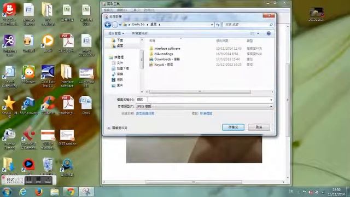The image size is (350, 197).
Task: Sort by the 修改日期 column header
Action: (222, 40)
